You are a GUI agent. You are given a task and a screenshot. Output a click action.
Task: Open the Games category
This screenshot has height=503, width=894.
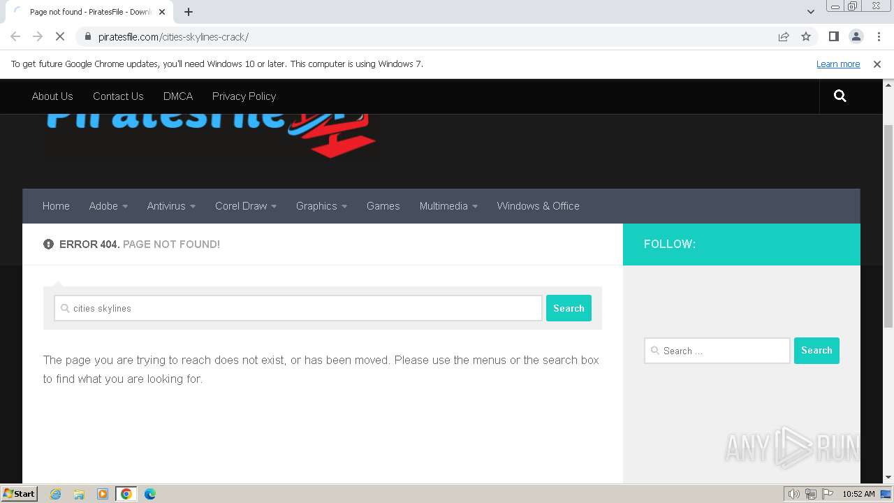(383, 206)
